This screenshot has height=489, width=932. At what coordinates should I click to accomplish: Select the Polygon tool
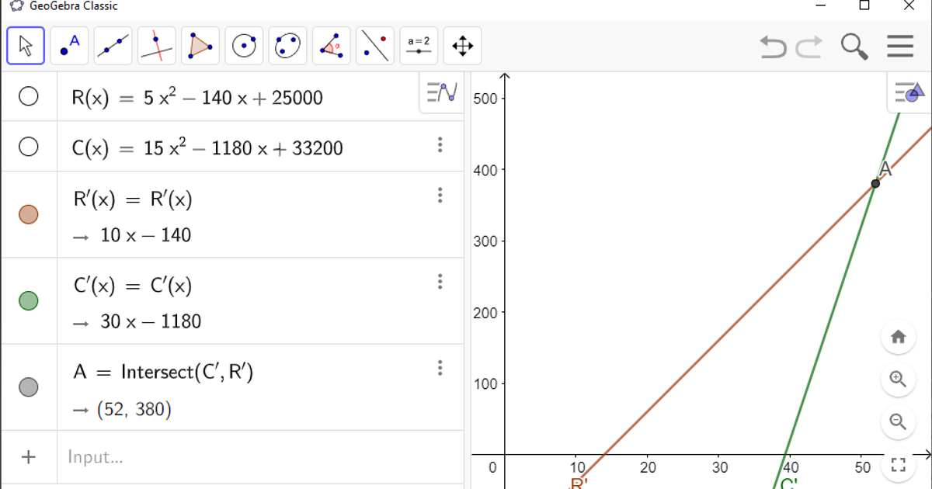click(x=200, y=45)
